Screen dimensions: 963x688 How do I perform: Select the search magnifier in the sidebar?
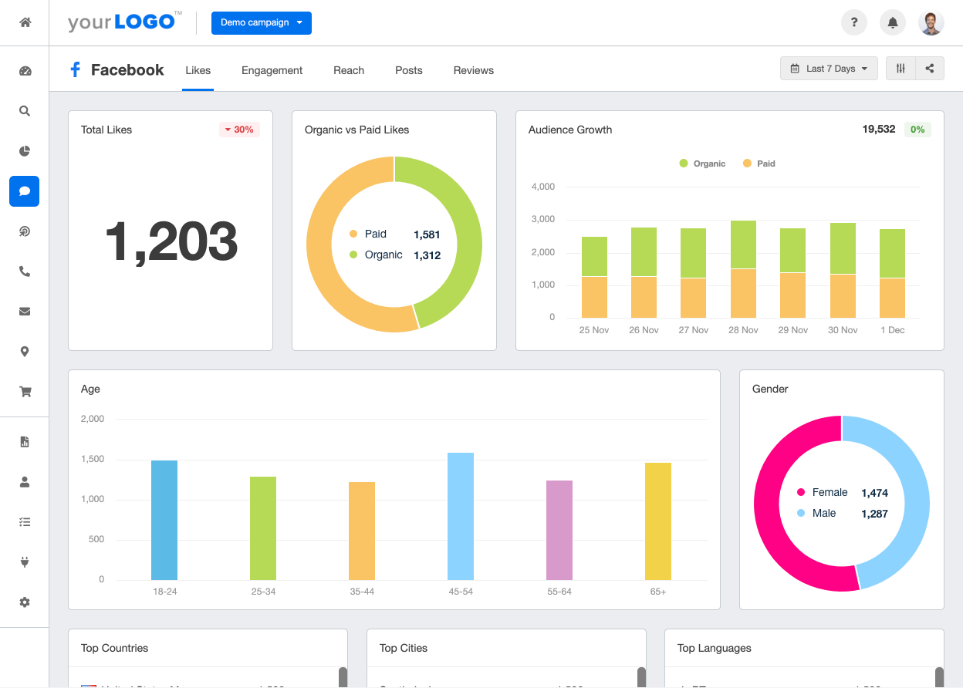24,111
